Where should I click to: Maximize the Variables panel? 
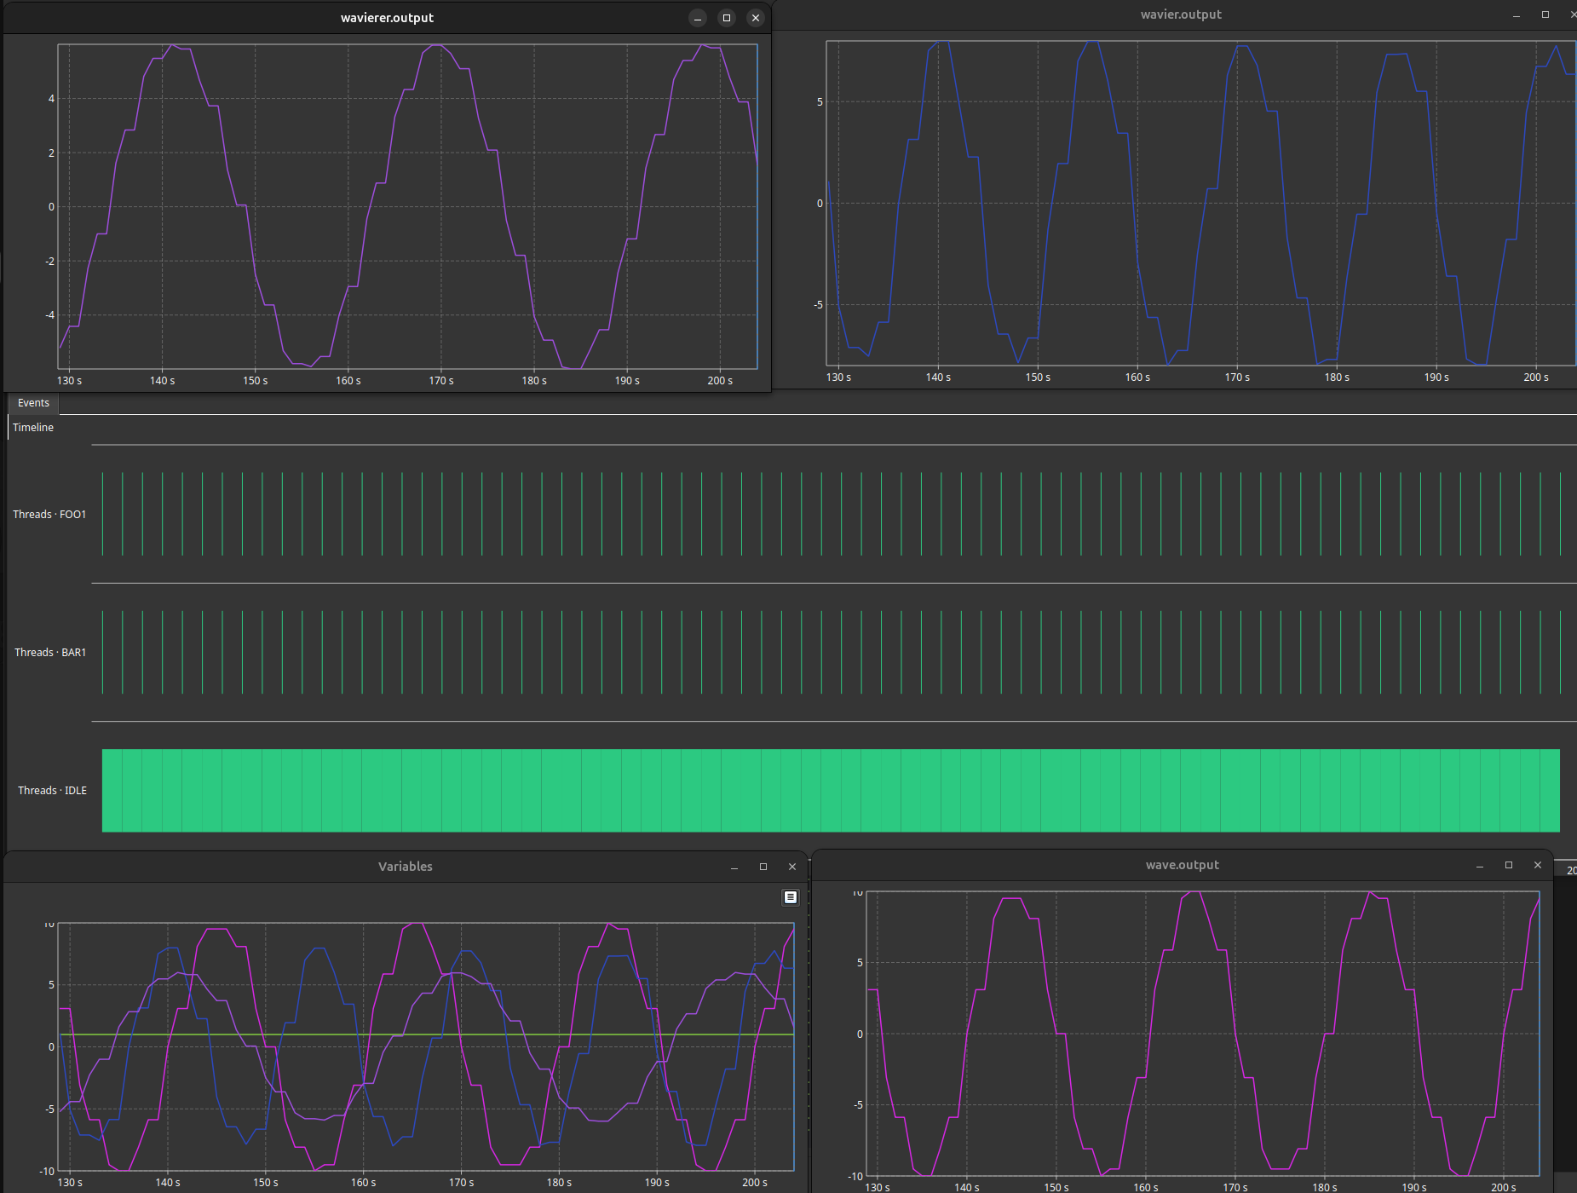point(763,867)
